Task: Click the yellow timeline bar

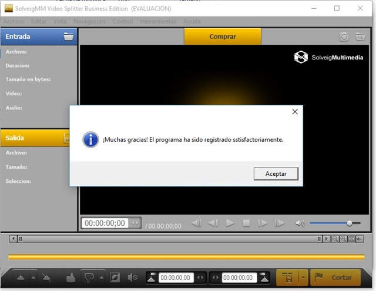Action: coord(186,257)
